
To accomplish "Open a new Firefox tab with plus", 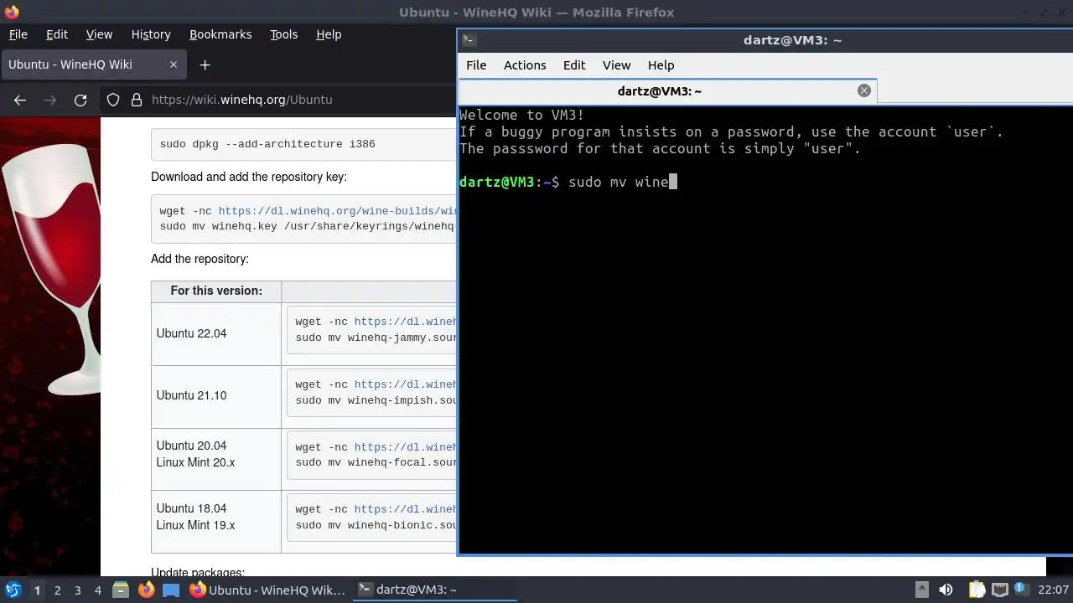I will coord(205,64).
